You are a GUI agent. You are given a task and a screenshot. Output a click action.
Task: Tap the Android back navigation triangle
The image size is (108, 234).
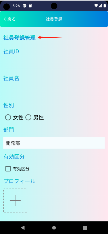(23, 228)
